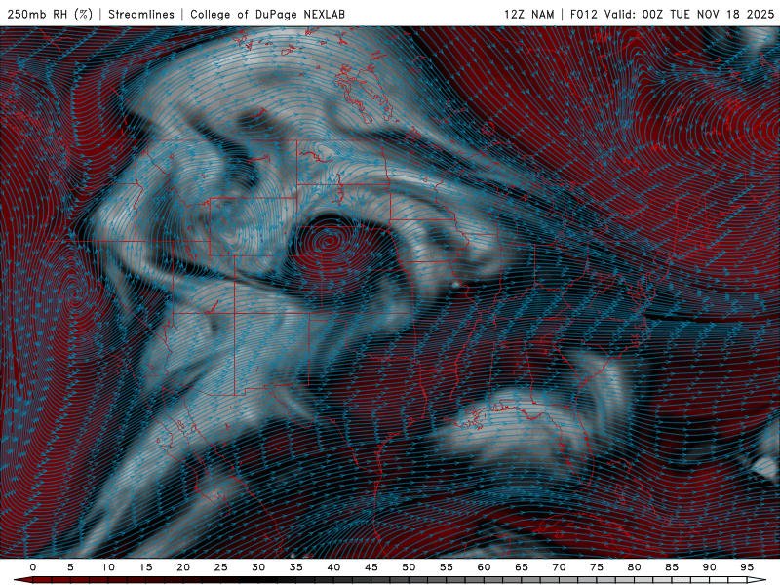Click the '12Z NAM' model run label
This screenshot has width=780, height=585.
(x=528, y=14)
